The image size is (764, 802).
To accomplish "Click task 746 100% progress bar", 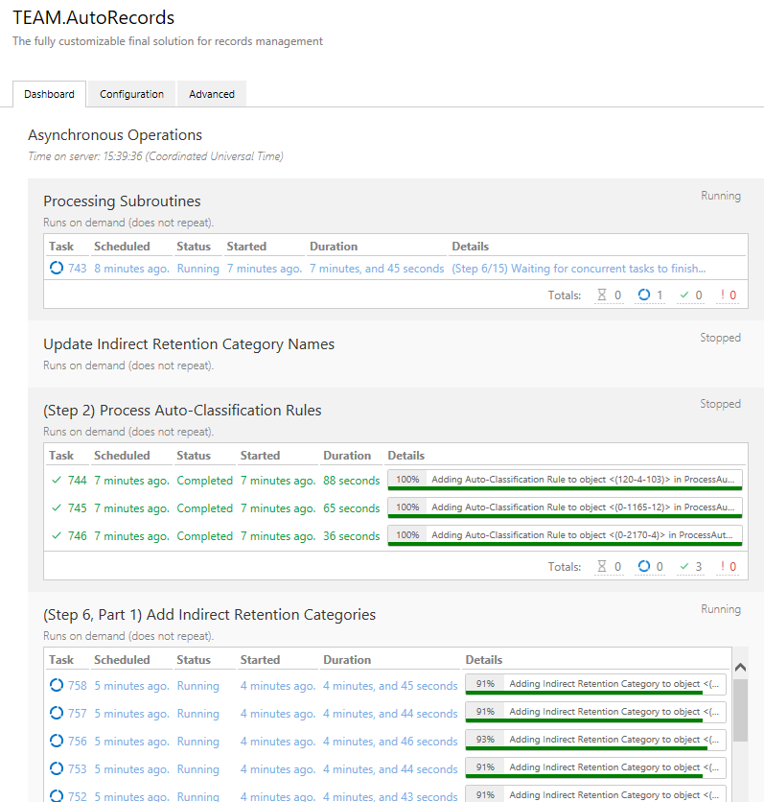I will click(x=565, y=535).
